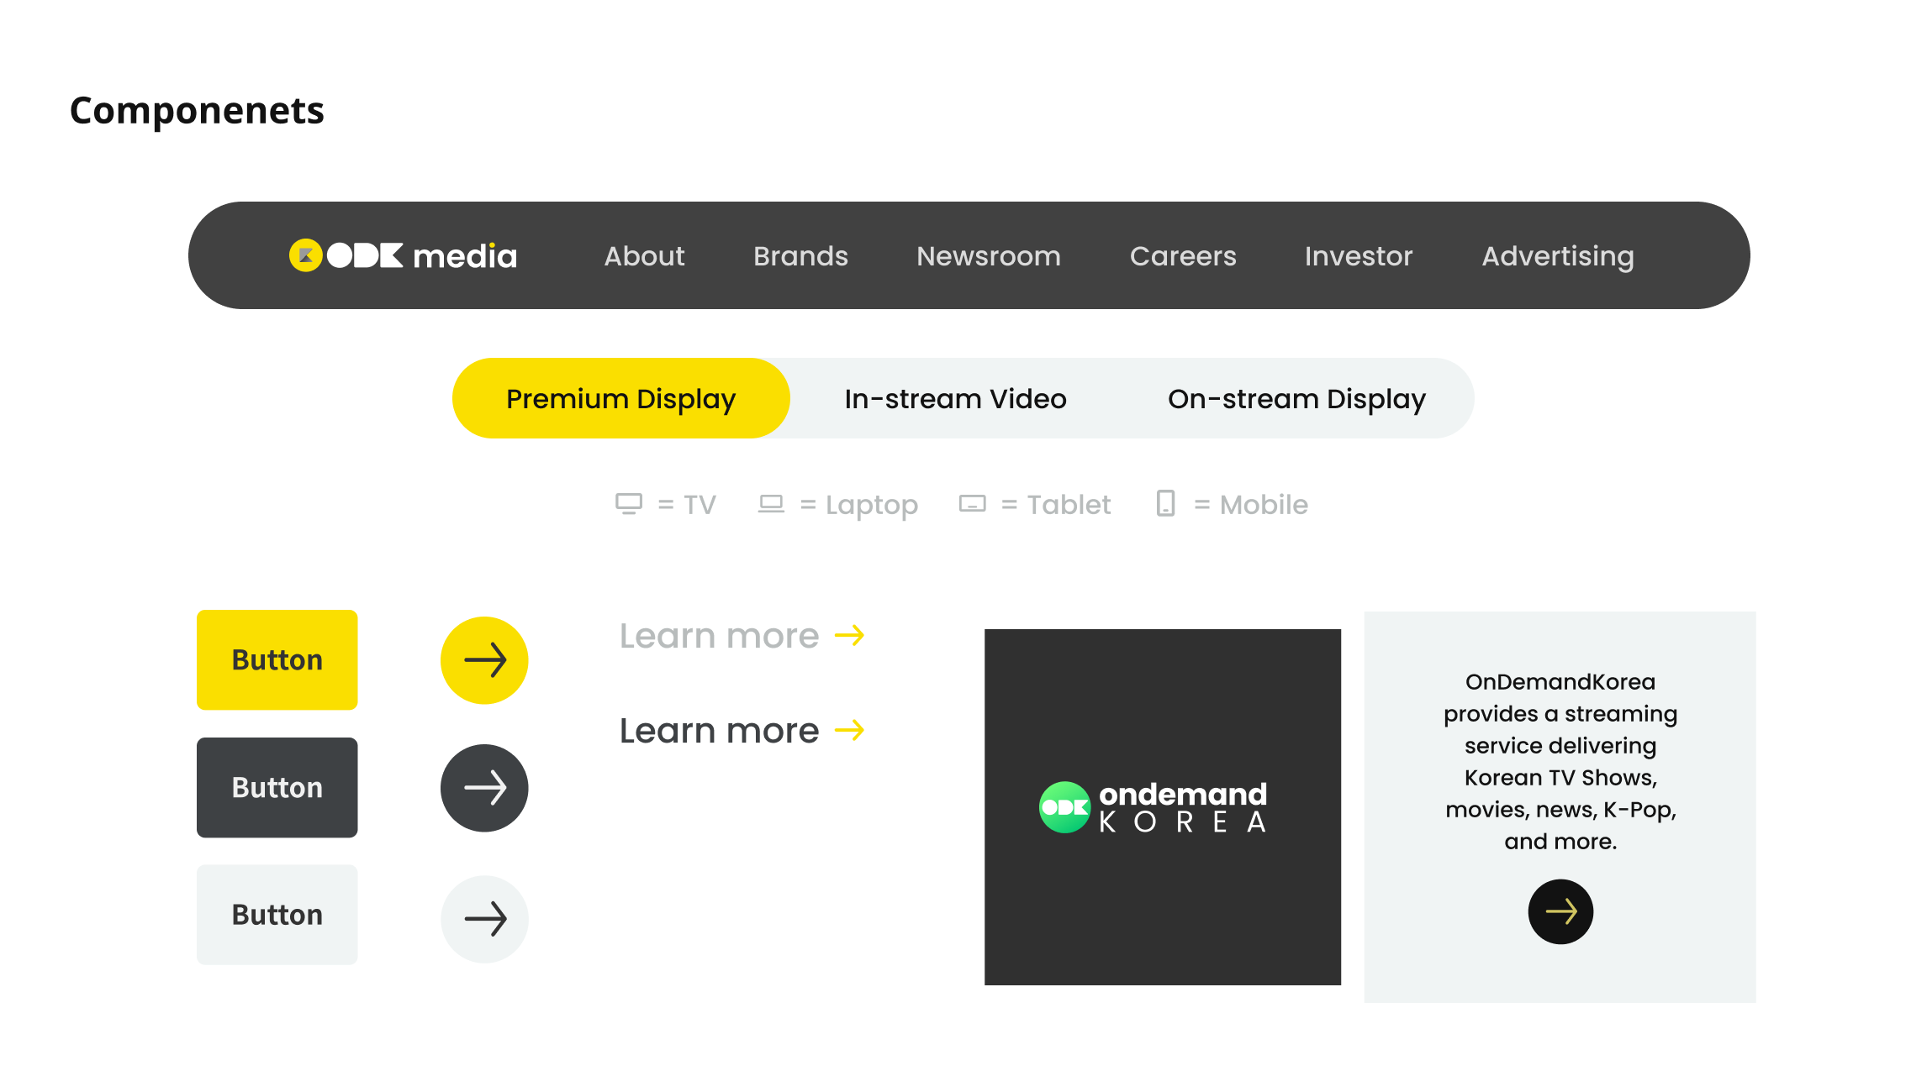This screenshot has width=1927, height=1092.
Task: Click the OnDemandKorea description text
Action: [x=1560, y=761]
